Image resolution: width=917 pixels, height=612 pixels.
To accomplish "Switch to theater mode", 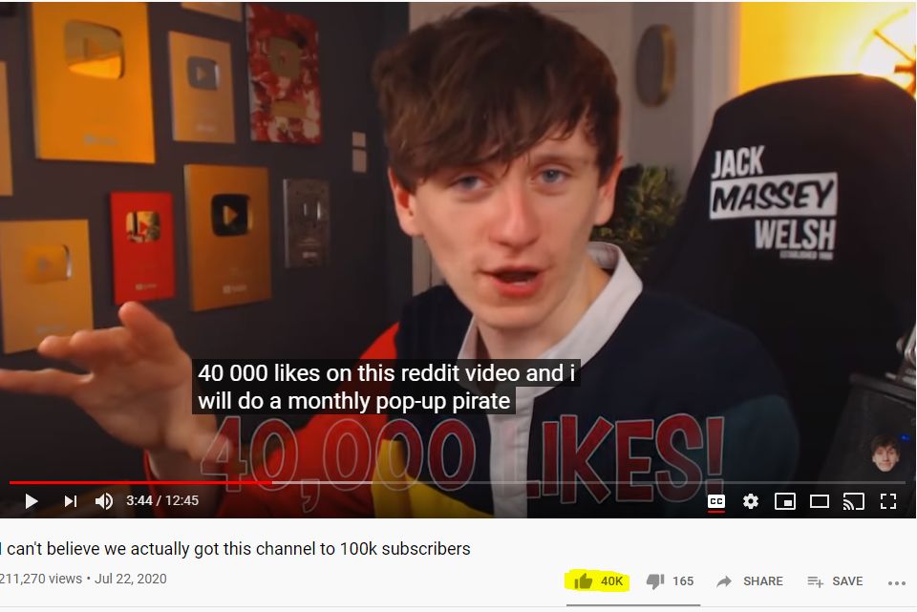I will pos(820,501).
